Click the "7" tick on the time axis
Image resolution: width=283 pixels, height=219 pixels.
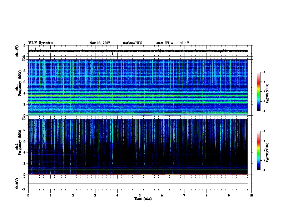pos(184,195)
